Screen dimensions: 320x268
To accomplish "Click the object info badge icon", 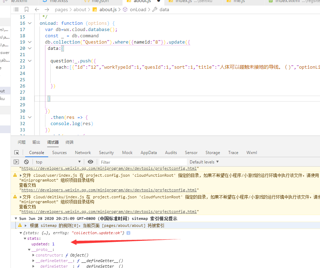I will point(128,233).
